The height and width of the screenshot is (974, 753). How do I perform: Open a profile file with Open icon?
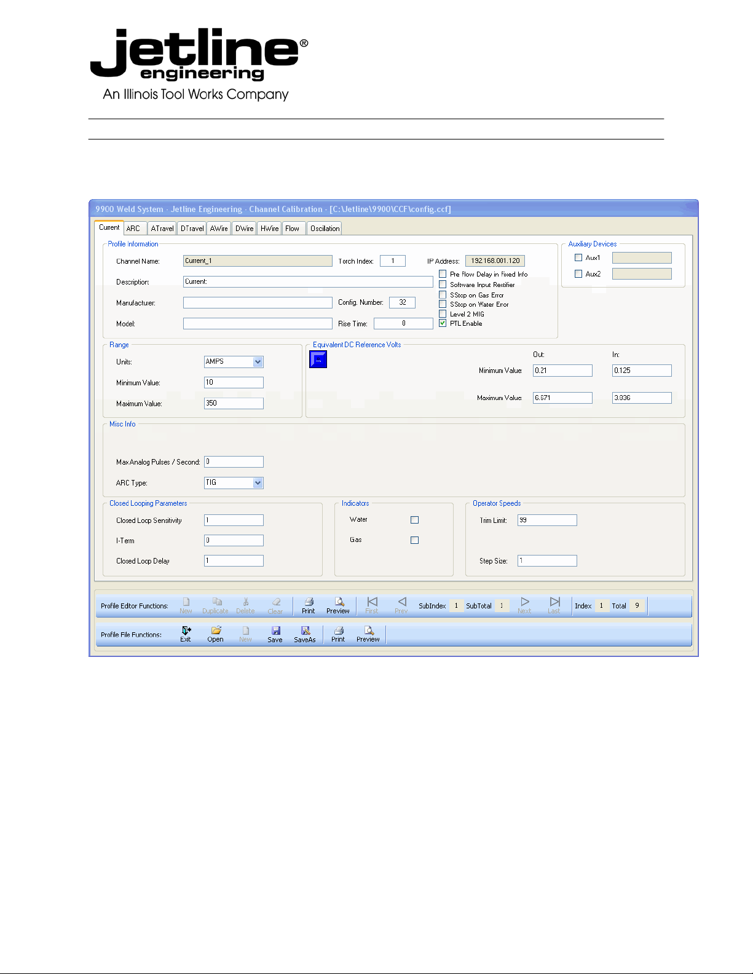coord(216,631)
